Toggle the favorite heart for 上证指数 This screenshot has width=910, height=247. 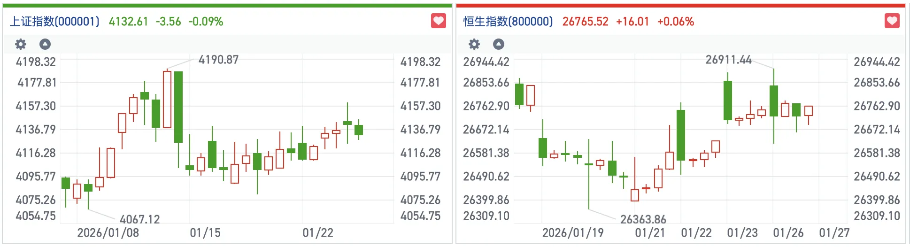(439, 21)
